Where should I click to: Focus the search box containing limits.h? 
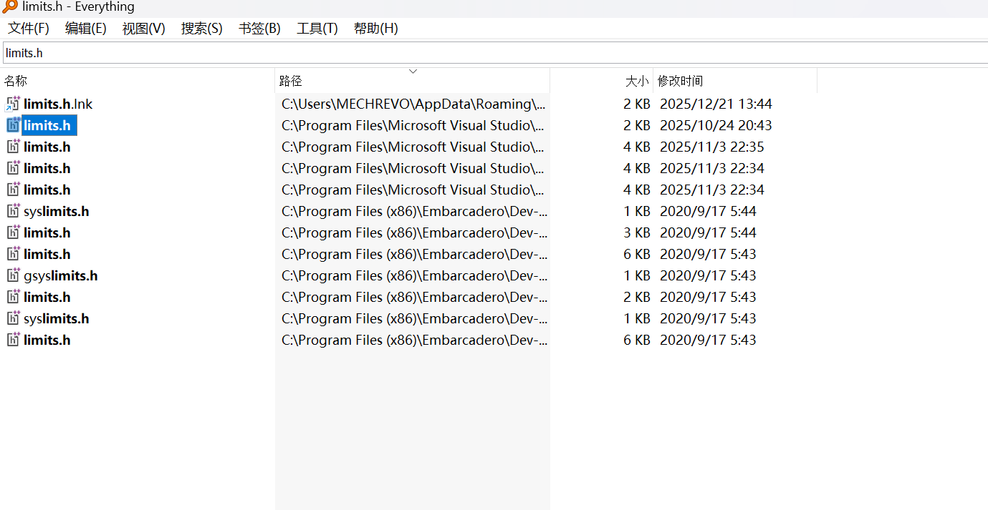[495, 53]
